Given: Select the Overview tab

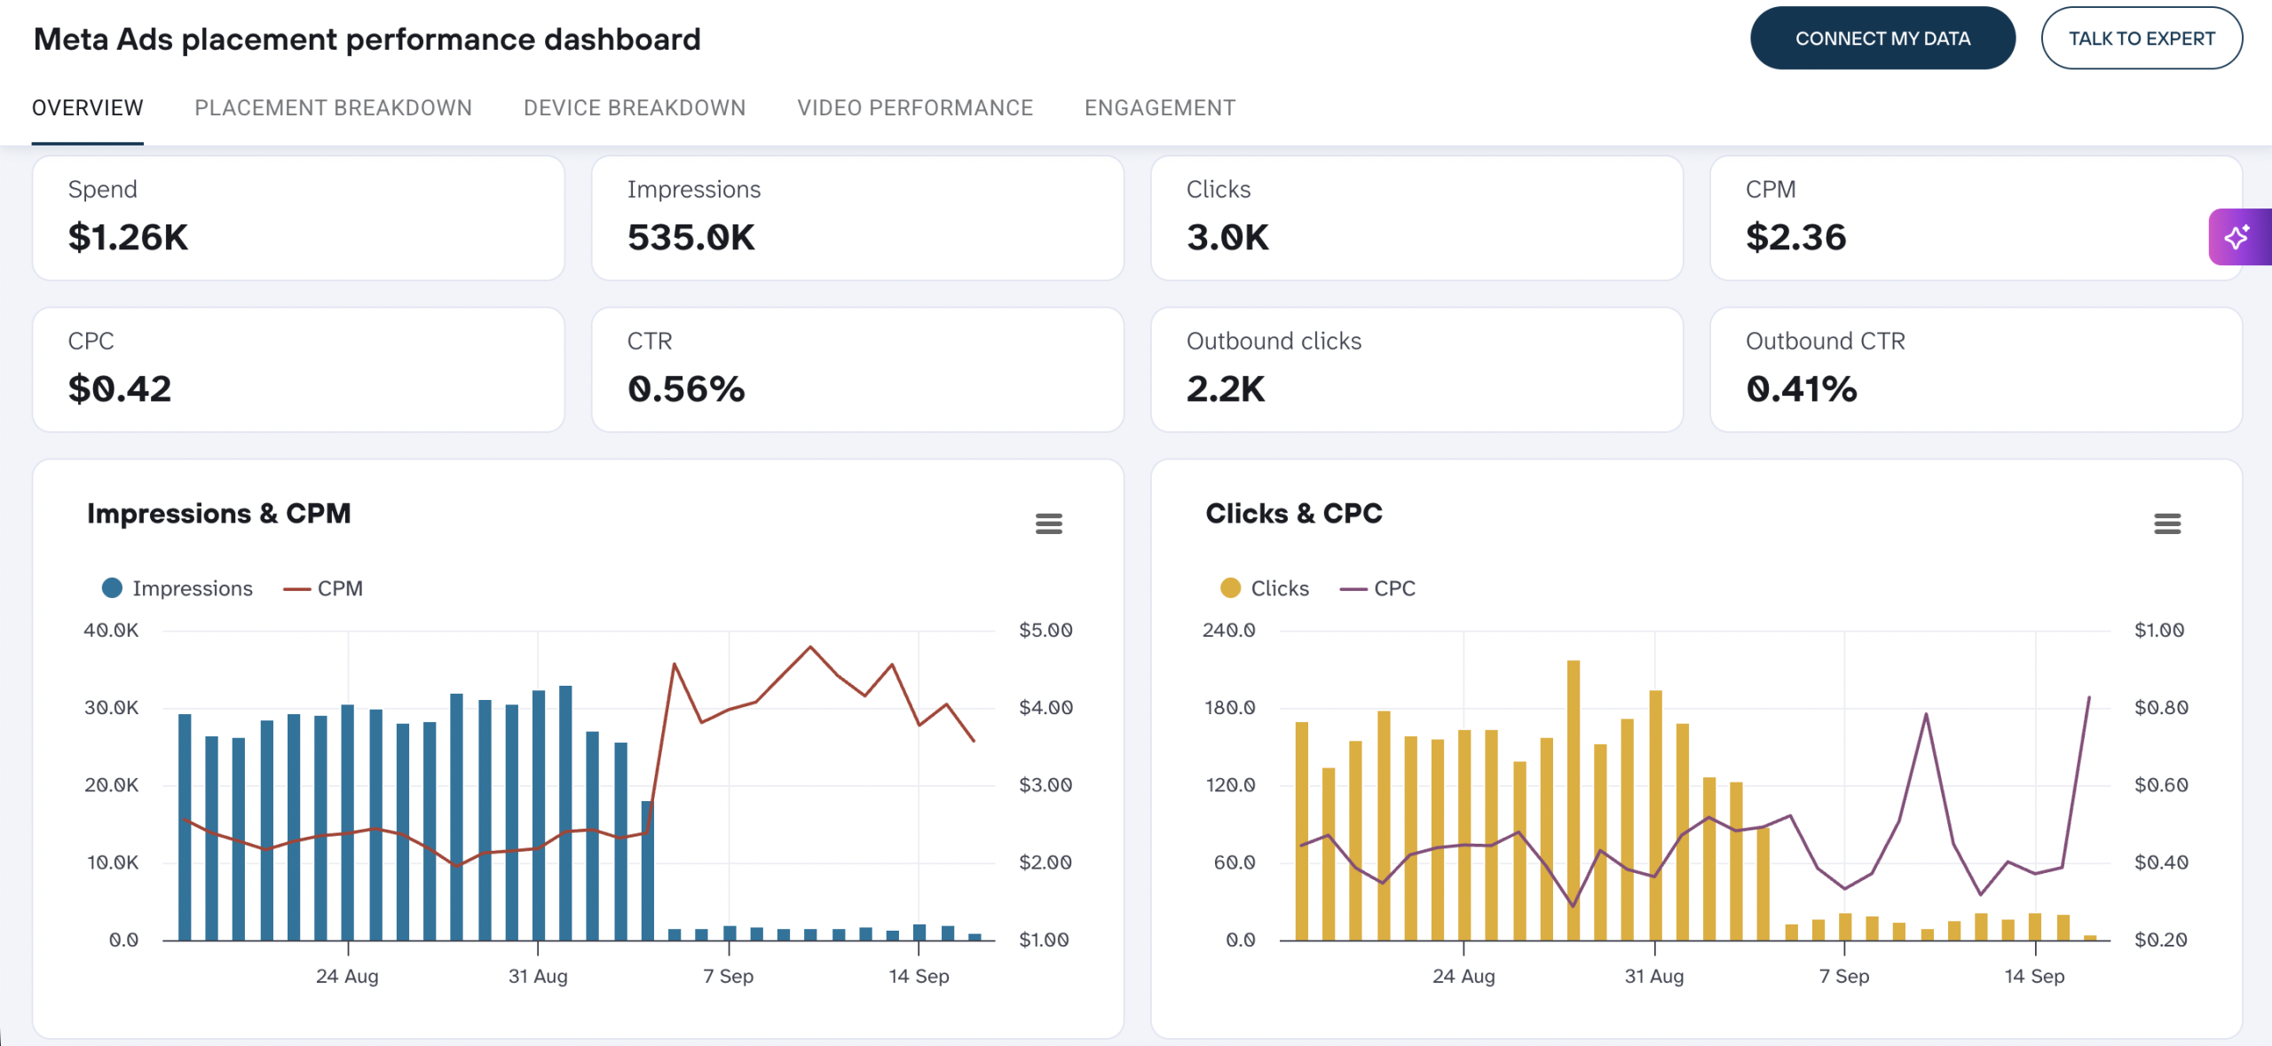Looking at the screenshot, I should tap(87, 108).
